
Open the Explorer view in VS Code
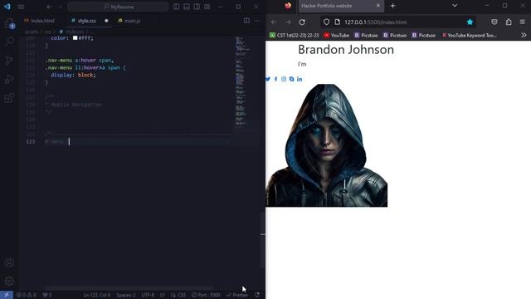[9, 23]
